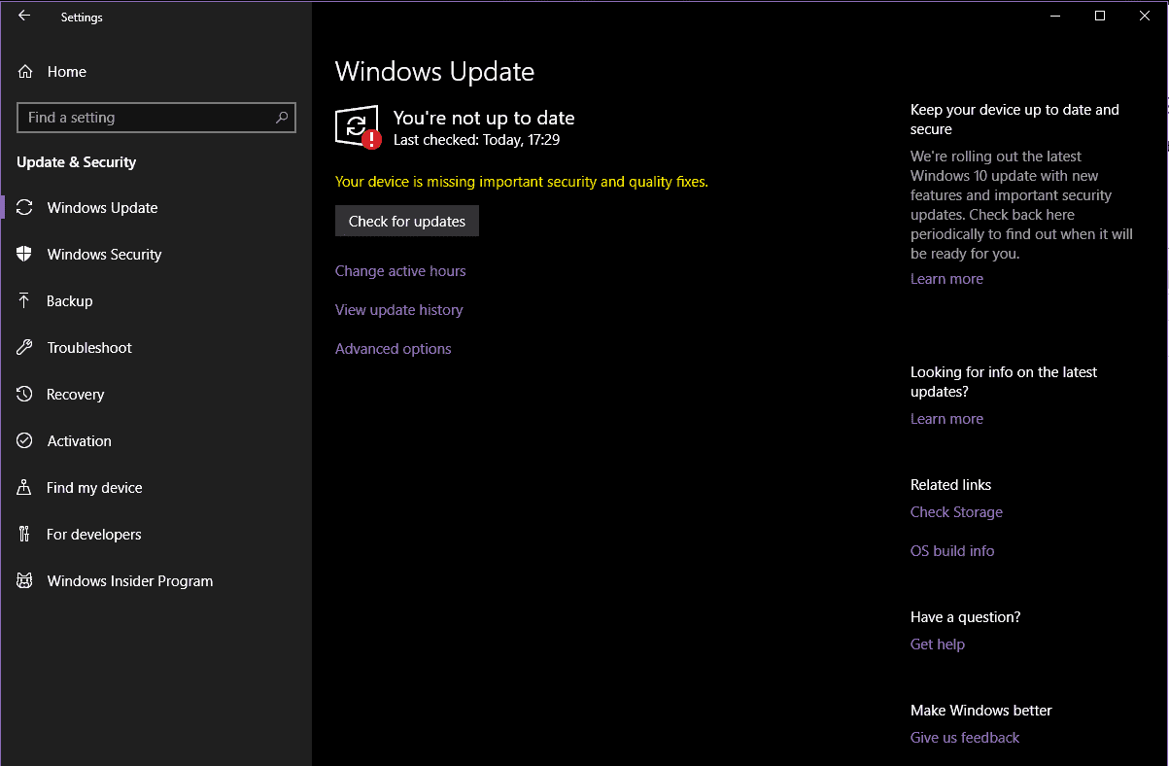Minimize the Settings window
1169x766 pixels.
(1055, 16)
